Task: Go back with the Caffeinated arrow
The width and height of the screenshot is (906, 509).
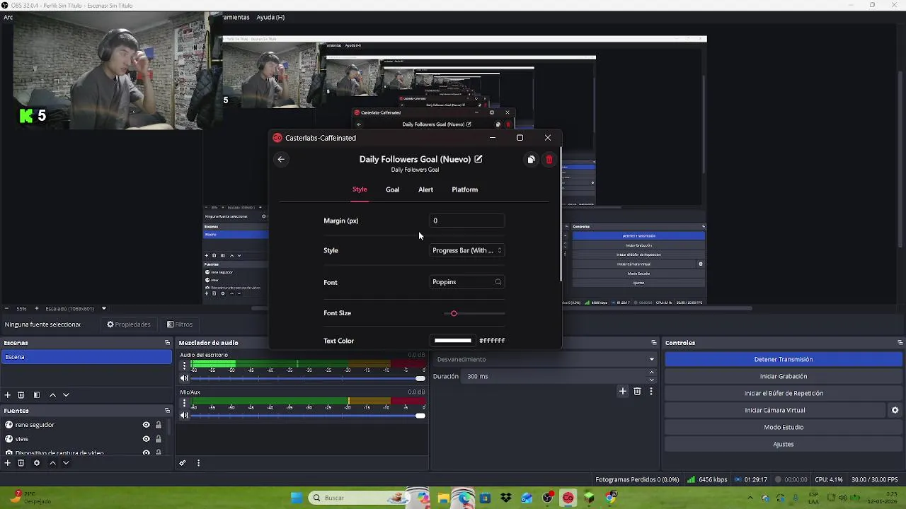Action: (x=281, y=159)
